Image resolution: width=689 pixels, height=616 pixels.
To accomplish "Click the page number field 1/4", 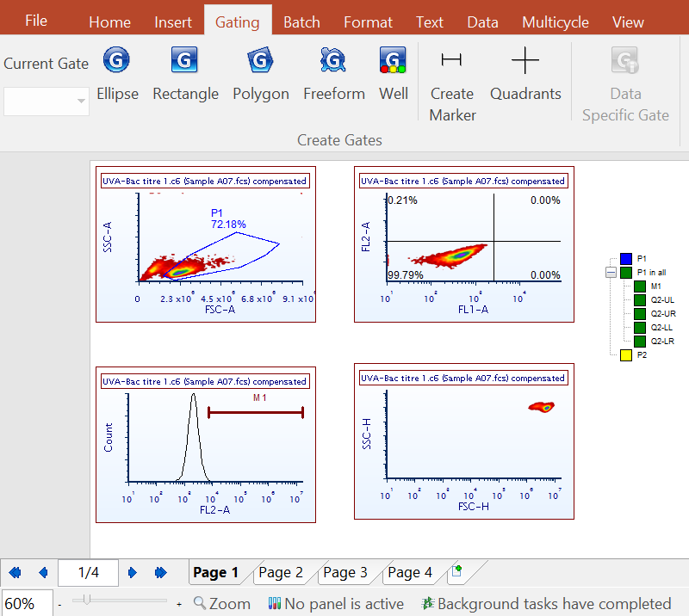I will pyautogui.click(x=89, y=573).
